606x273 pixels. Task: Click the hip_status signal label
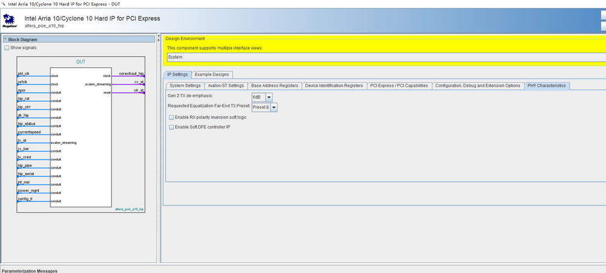[26, 124]
